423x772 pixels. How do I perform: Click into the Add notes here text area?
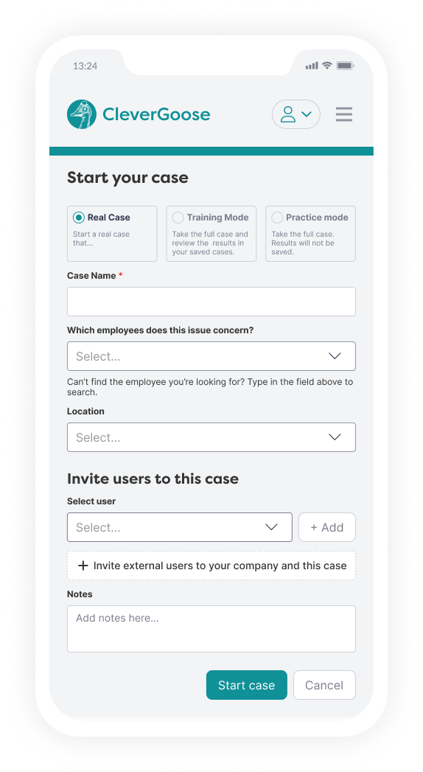pos(211,629)
